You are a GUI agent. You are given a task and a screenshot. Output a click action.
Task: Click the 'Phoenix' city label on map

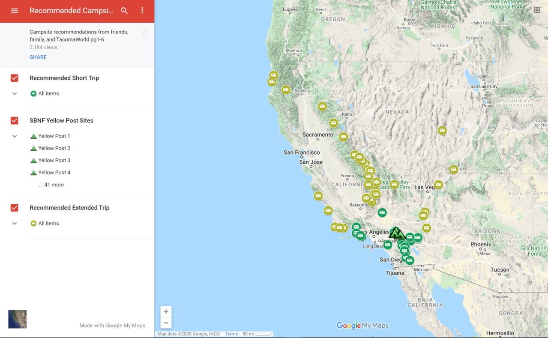point(481,245)
